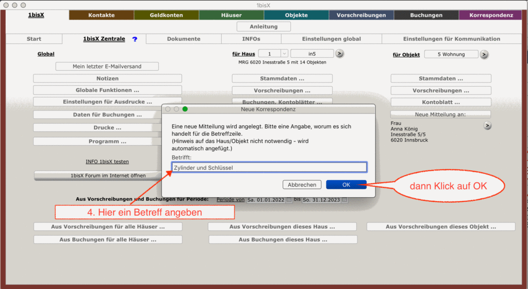The image size is (528, 289).
Task: Click Aus Buchungen für alle Häuser
Action: click(x=108, y=239)
